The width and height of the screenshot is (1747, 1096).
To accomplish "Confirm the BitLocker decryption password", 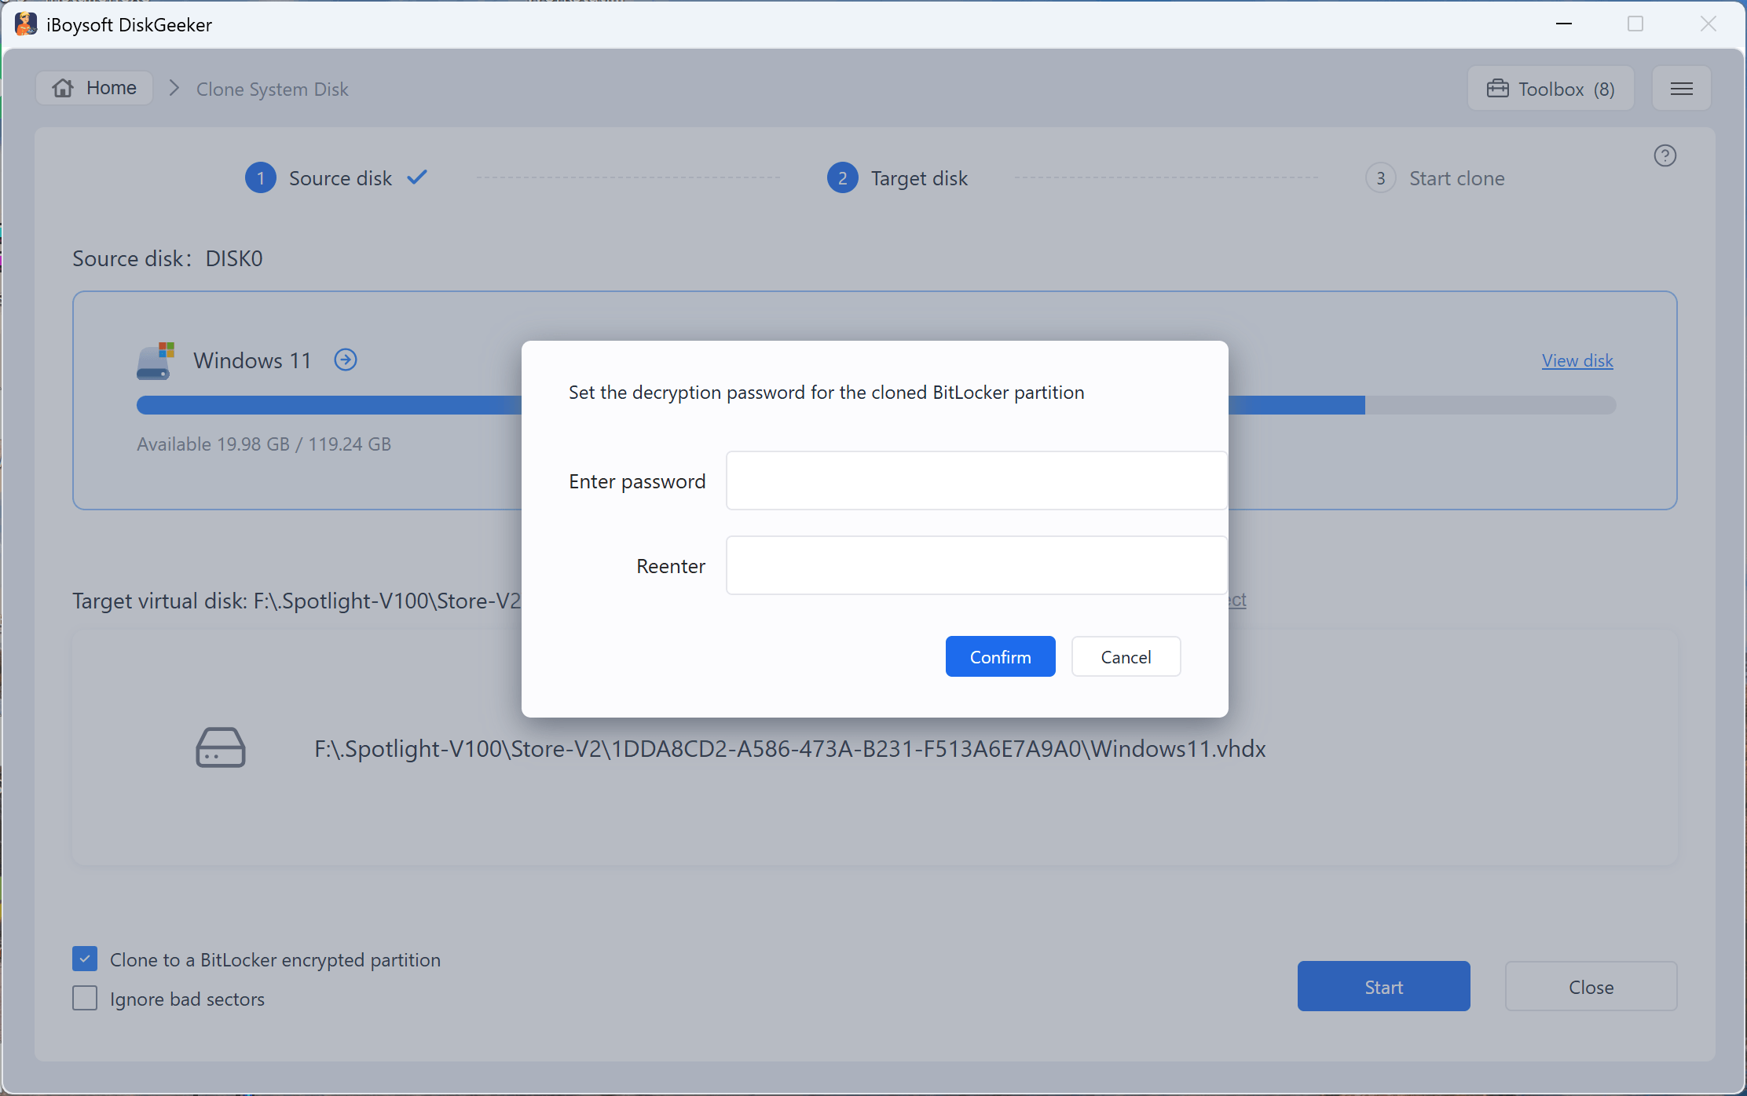I will pos(1000,656).
